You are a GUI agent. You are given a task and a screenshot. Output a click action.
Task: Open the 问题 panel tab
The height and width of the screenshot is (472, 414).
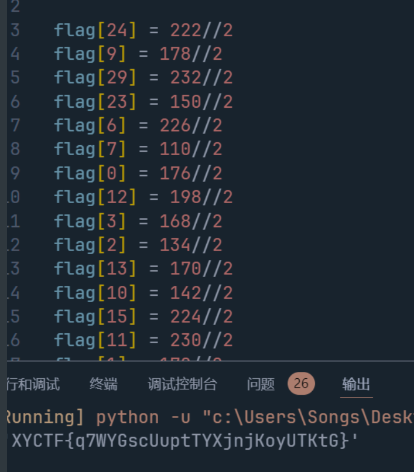click(x=261, y=384)
